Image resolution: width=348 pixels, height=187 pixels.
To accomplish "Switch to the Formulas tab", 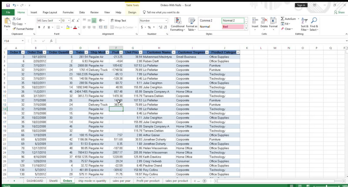I will pos(68,13).
